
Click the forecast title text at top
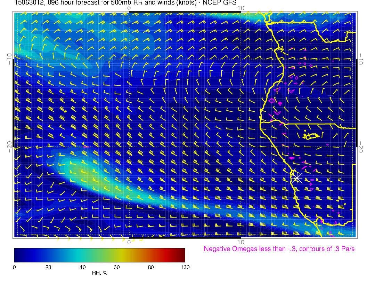[125, 2]
